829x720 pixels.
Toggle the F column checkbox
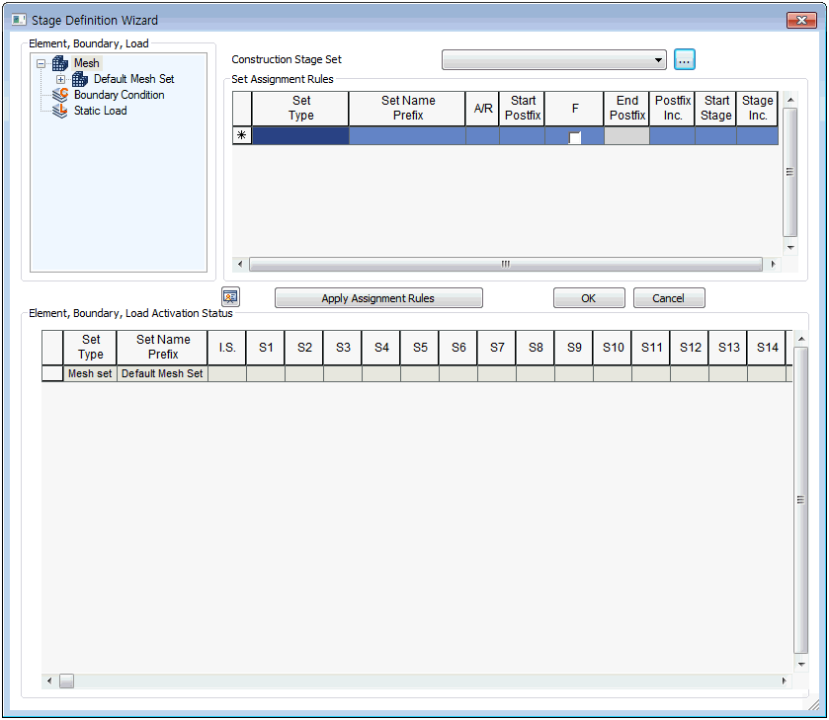tap(575, 137)
